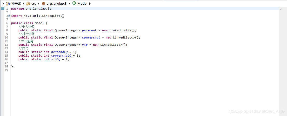
Task: Click the 'viplQ' variable on line 16
Action: pos(56,59)
